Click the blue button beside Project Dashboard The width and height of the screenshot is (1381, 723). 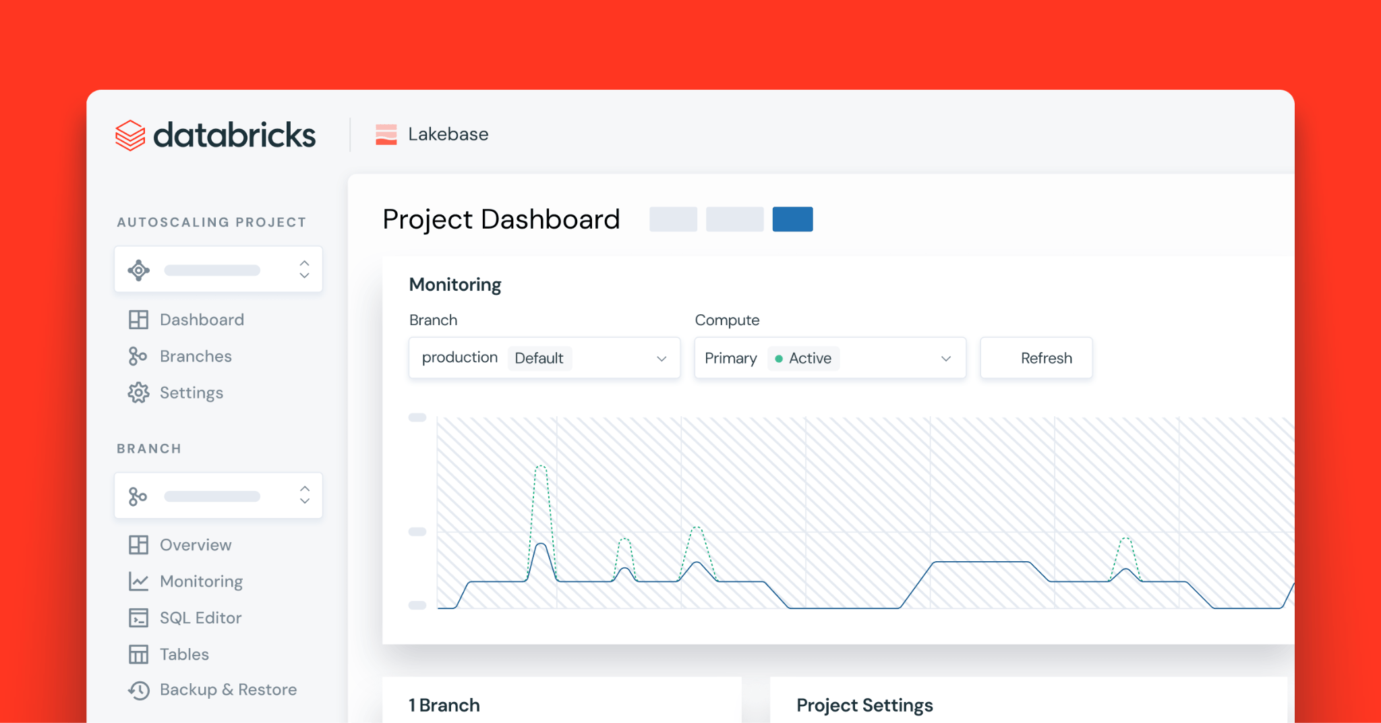792,219
